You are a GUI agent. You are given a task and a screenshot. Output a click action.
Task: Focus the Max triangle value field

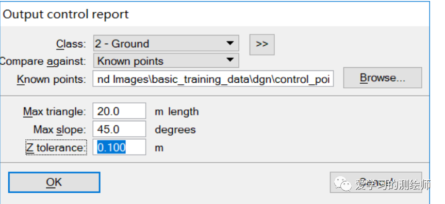119,111
